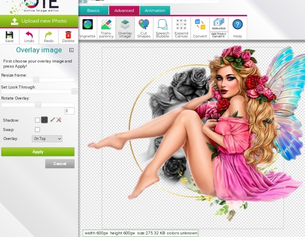Switch to the Basics tab
This screenshot has height=237, width=305.
click(x=93, y=11)
